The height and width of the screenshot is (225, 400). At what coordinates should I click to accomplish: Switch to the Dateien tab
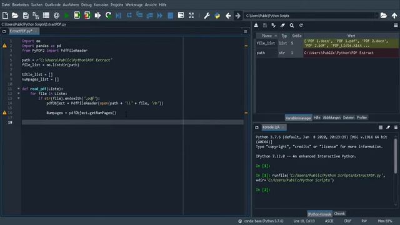click(x=349, y=117)
